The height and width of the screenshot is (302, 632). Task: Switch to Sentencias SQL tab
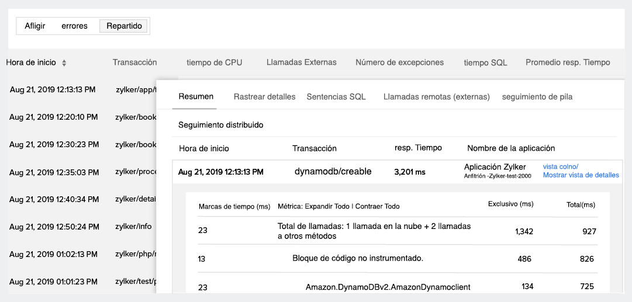tap(336, 96)
